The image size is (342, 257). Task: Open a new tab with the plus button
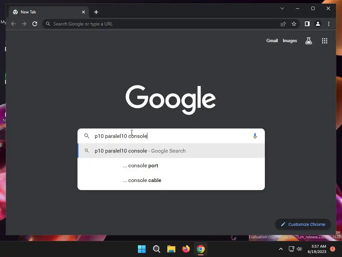coord(96,12)
